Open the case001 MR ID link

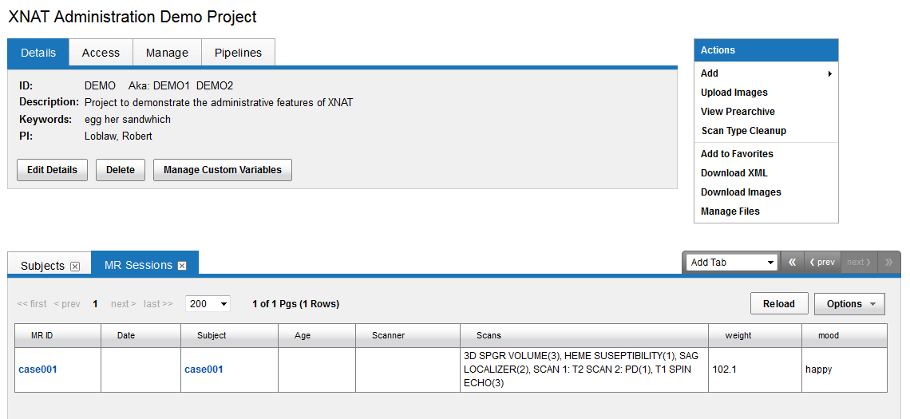[38, 370]
